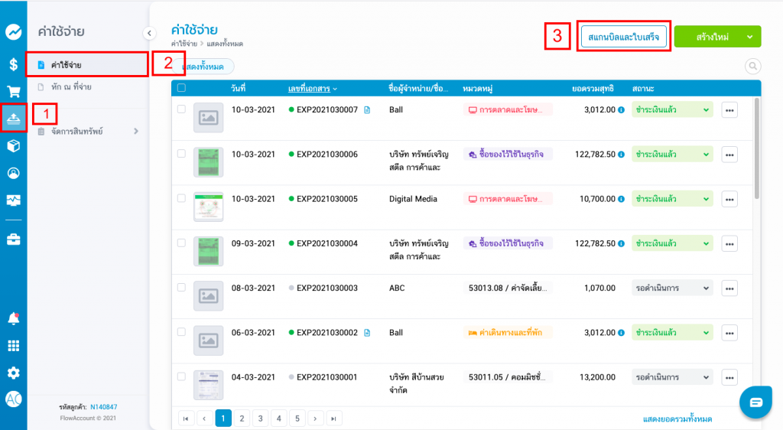Open the notification bell icon

coord(13,318)
